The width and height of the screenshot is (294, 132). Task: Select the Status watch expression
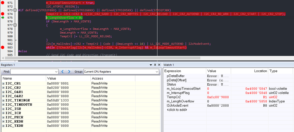171,84
